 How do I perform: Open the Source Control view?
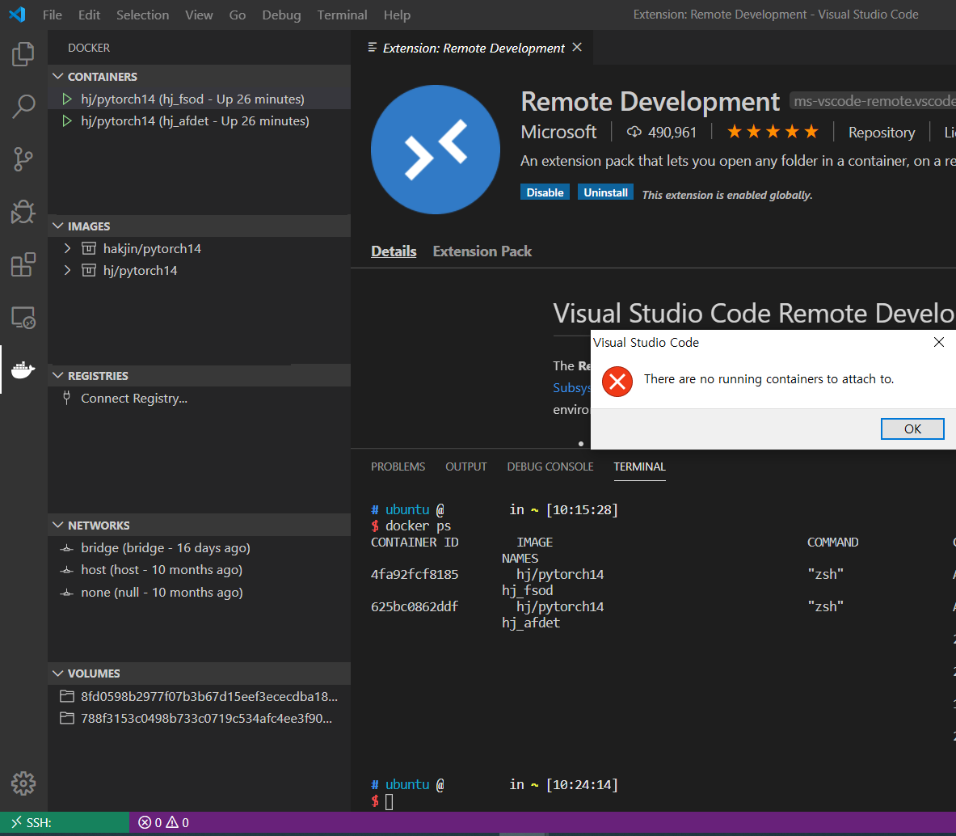(x=23, y=159)
